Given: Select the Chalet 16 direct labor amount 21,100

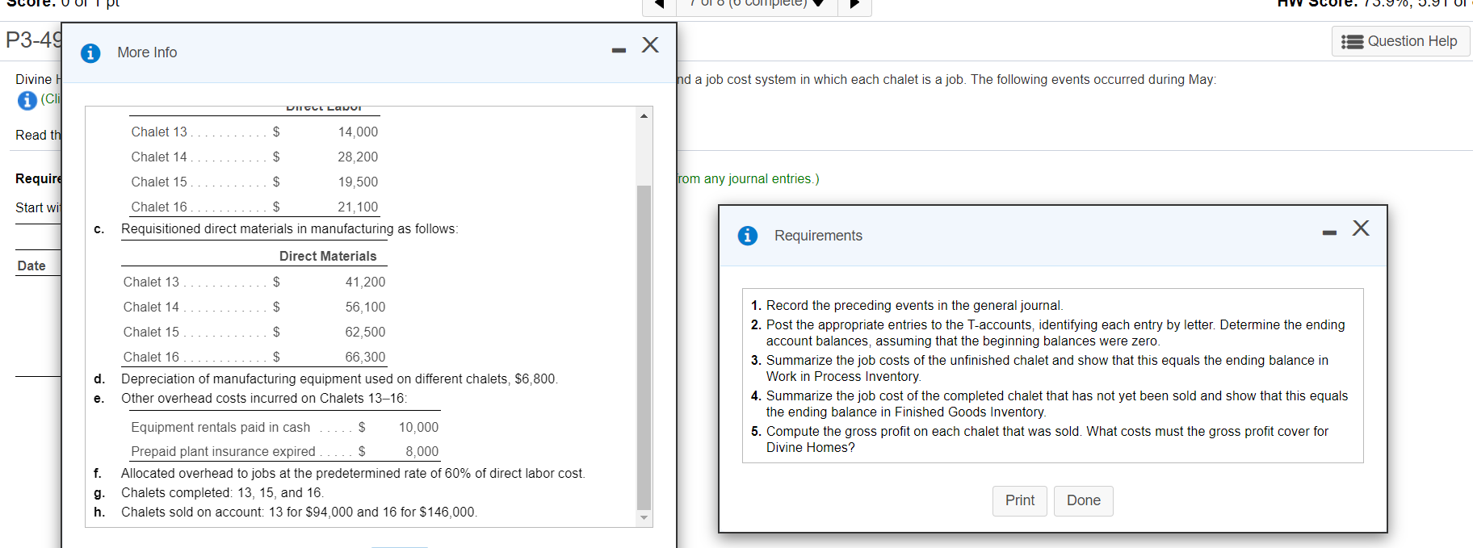Looking at the screenshot, I should (358, 207).
